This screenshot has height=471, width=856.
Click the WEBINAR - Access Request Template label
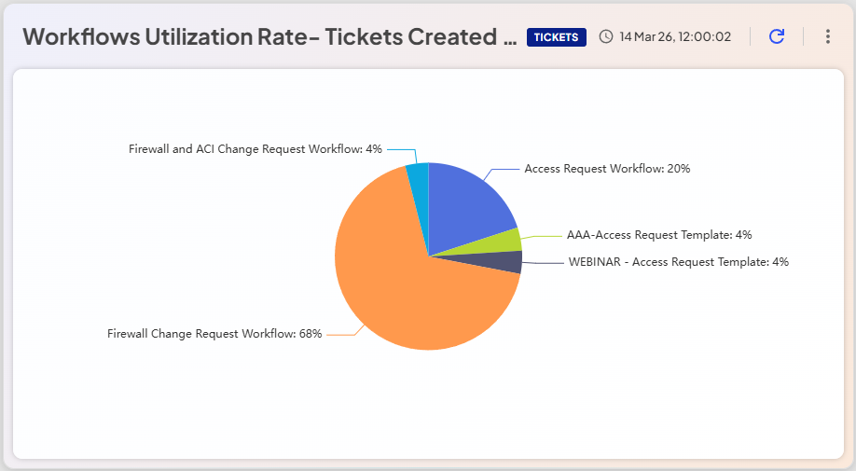coord(679,262)
